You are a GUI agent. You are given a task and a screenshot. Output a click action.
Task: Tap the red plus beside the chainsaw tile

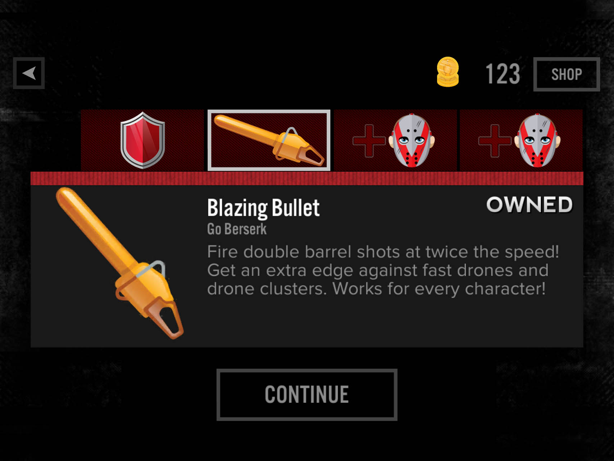(369, 141)
